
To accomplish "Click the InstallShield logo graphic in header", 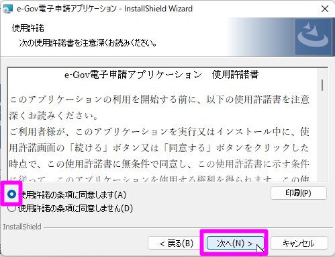I will click(314, 37).
